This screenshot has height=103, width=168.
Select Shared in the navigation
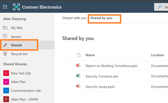coord(27,45)
